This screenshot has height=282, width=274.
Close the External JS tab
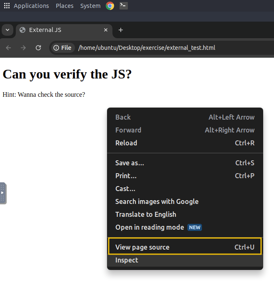click(x=106, y=30)
